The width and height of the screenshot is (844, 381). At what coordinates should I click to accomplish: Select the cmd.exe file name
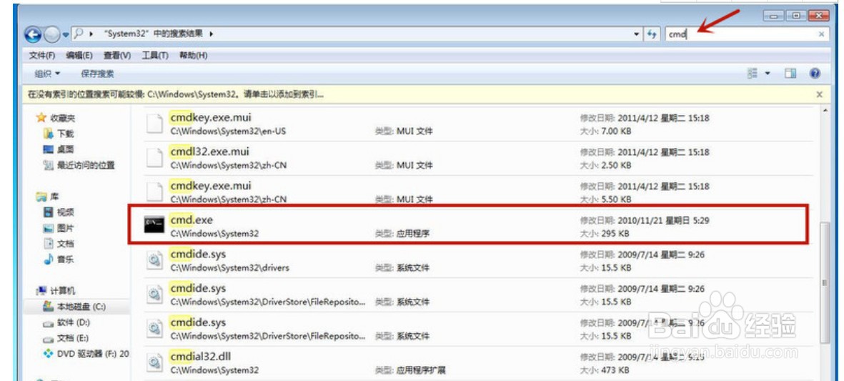191,219
